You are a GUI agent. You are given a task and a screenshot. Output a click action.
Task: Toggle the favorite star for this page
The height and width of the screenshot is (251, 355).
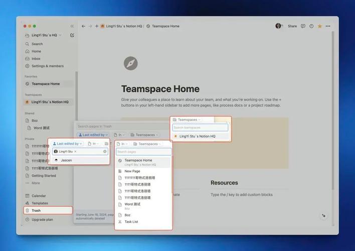coord(320,26)
